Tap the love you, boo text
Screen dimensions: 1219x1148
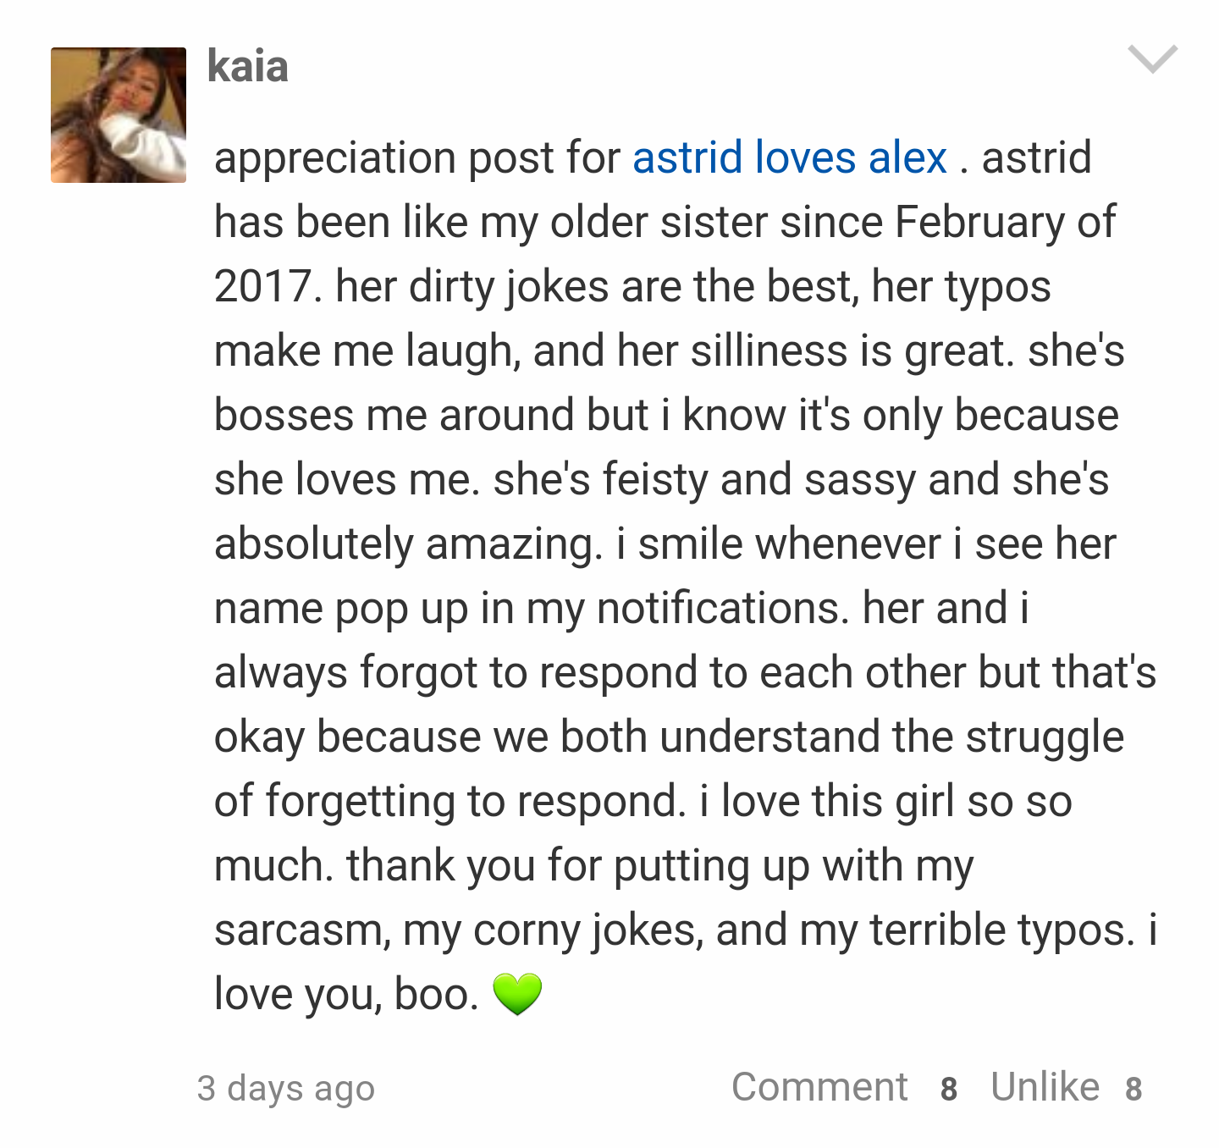(346, 995)
